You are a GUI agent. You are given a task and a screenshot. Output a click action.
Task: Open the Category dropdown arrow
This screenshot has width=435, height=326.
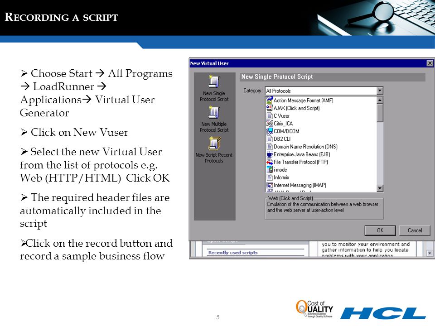[380, 91]
